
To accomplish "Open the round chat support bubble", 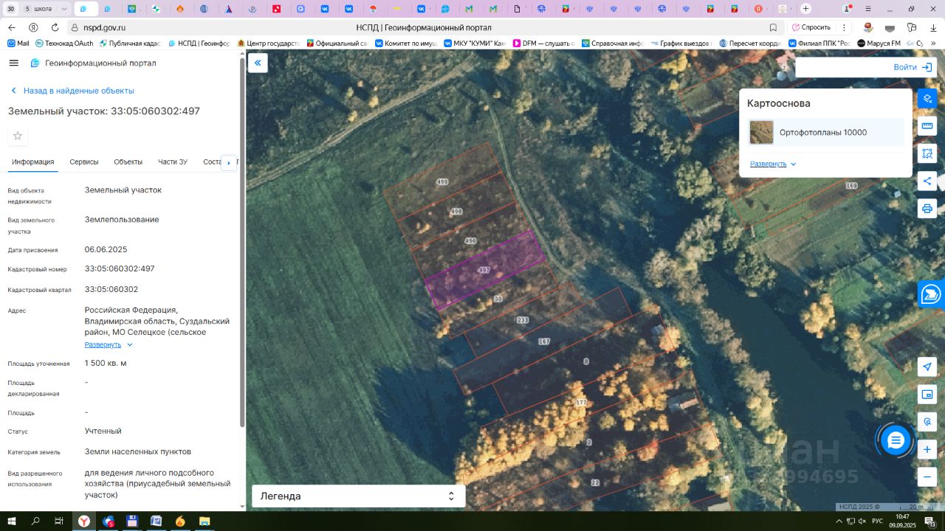I will [x=896, y=440].
